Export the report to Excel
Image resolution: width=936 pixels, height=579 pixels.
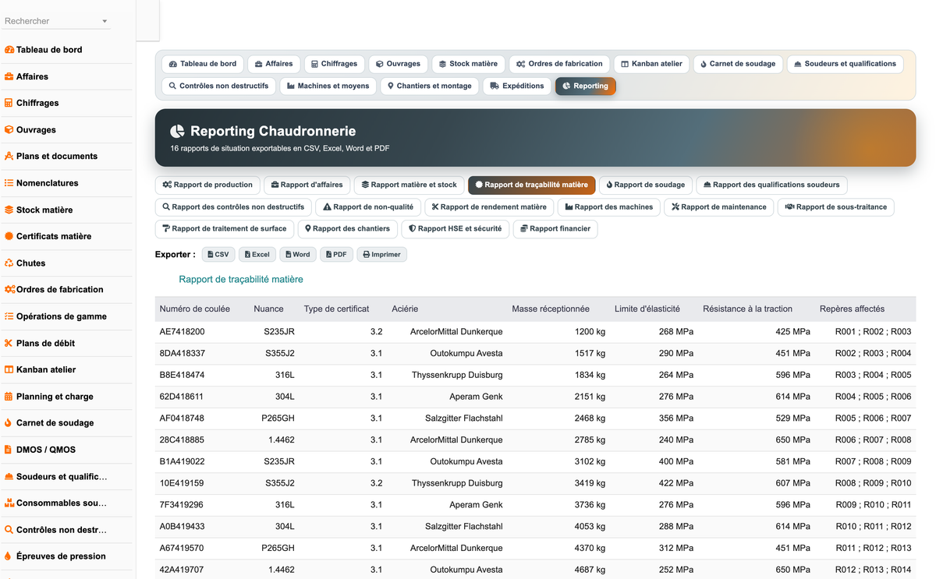(257, 255)
